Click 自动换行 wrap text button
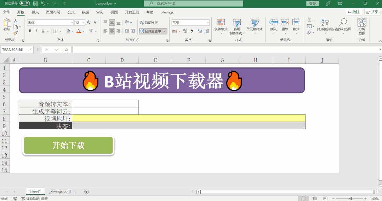This screenshot has height=201, width=382. pyautogui.click(x=149, y=23)
